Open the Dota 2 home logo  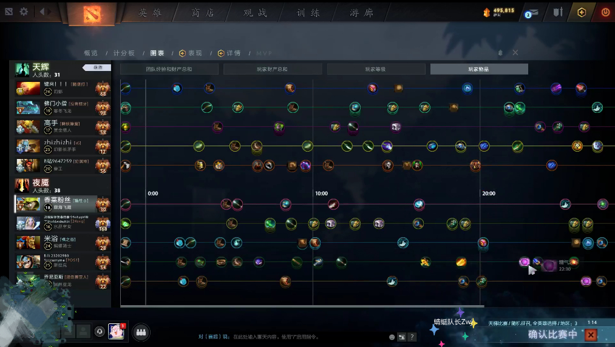pyautogui.click(x=92, y=14)
